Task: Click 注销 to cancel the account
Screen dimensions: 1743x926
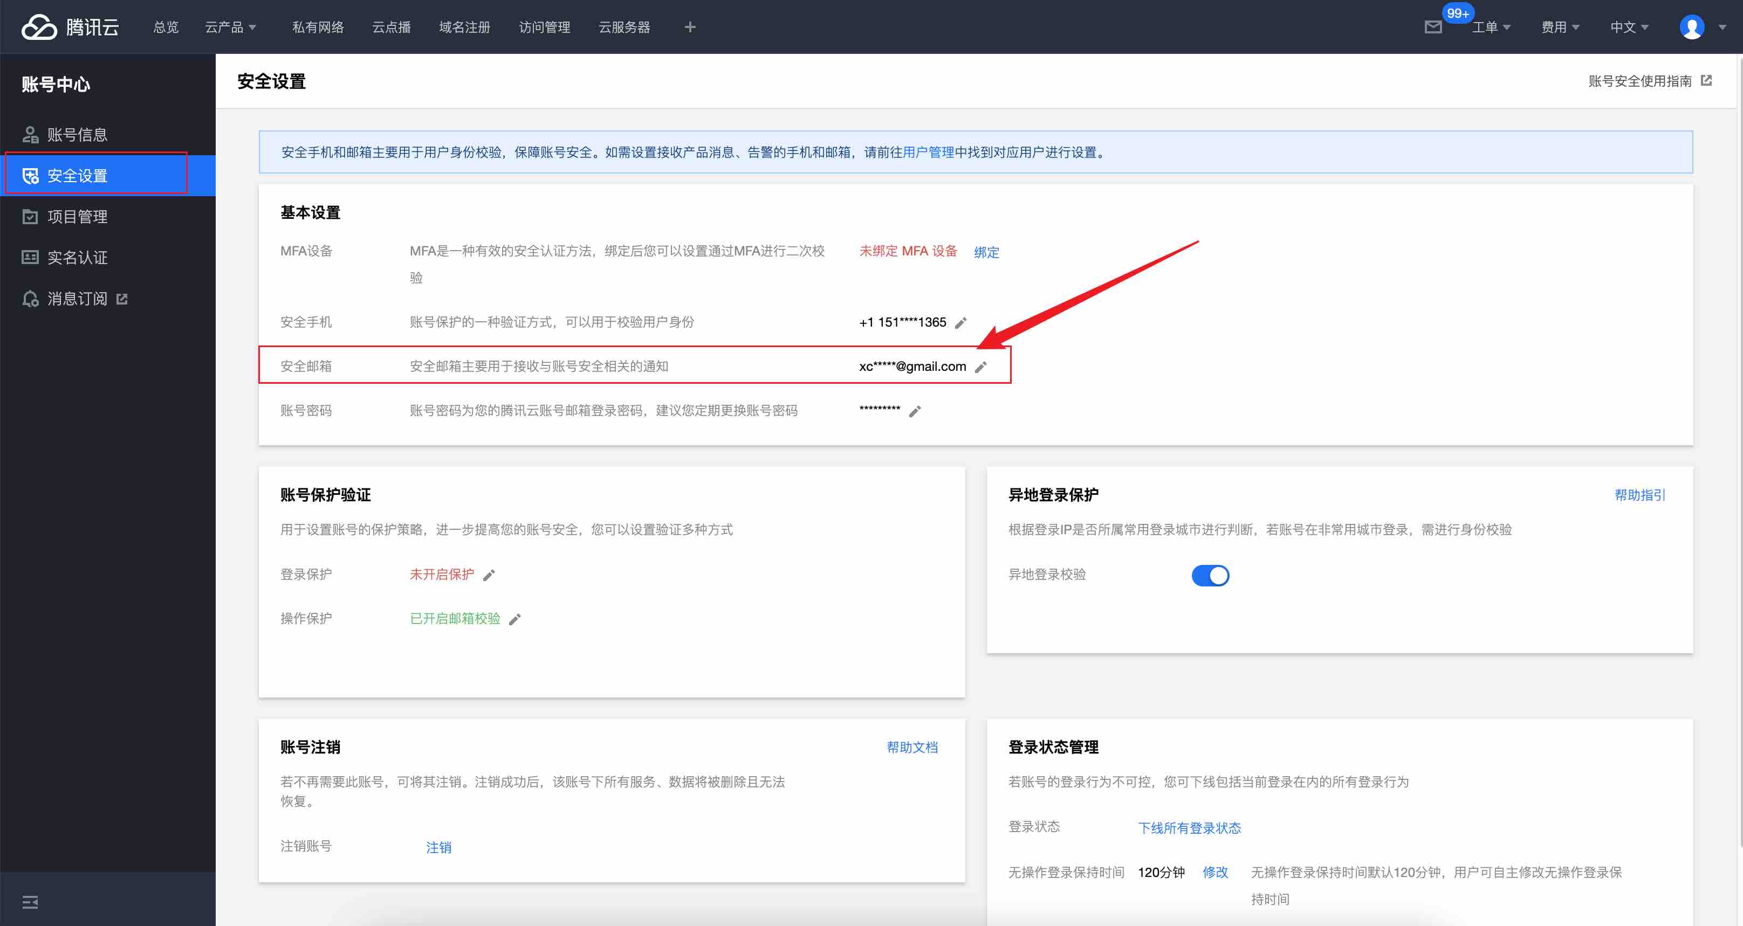Action: pos(438,847)
